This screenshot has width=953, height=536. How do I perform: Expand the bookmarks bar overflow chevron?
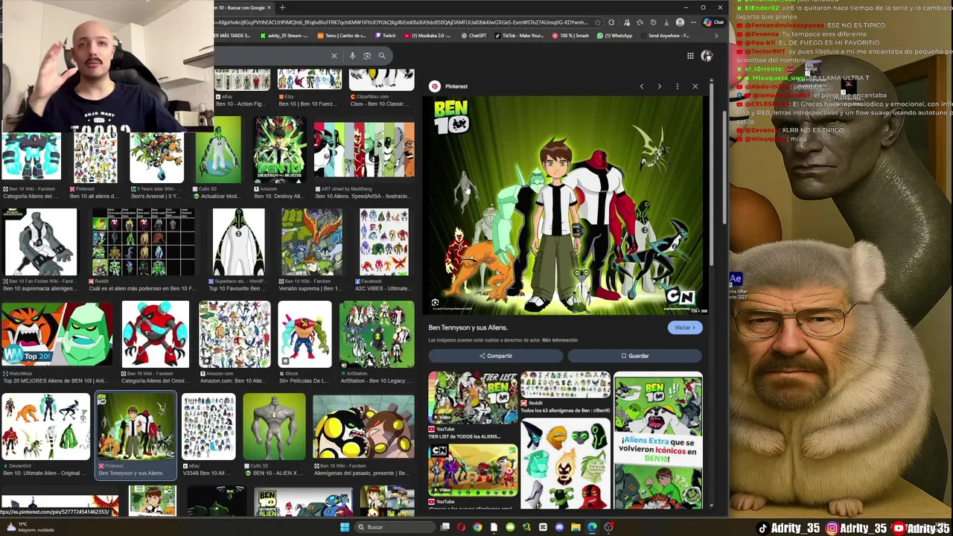716,36
